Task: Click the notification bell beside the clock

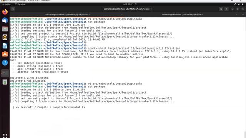Action: tap(136, 4)
